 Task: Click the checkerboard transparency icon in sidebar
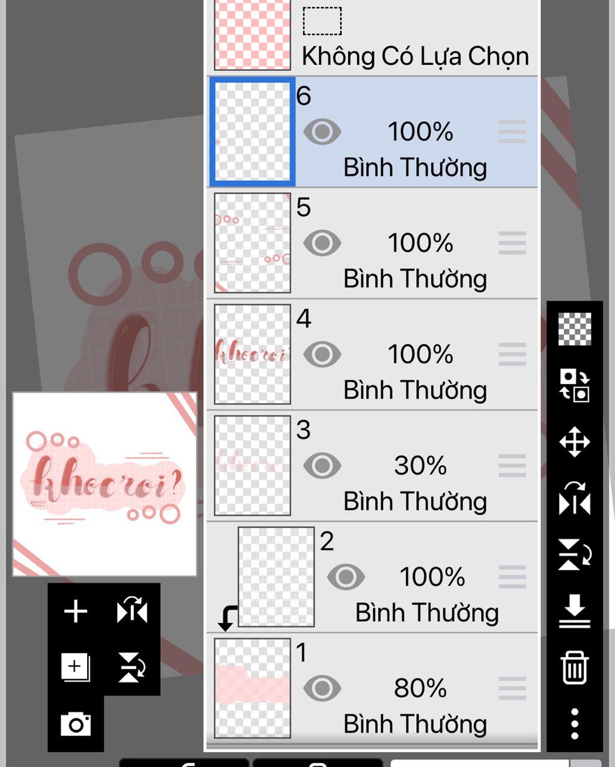click(575, 329)
